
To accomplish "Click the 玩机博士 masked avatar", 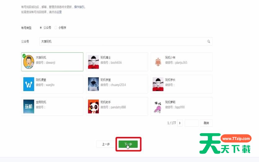I will (x=93, y=62).
